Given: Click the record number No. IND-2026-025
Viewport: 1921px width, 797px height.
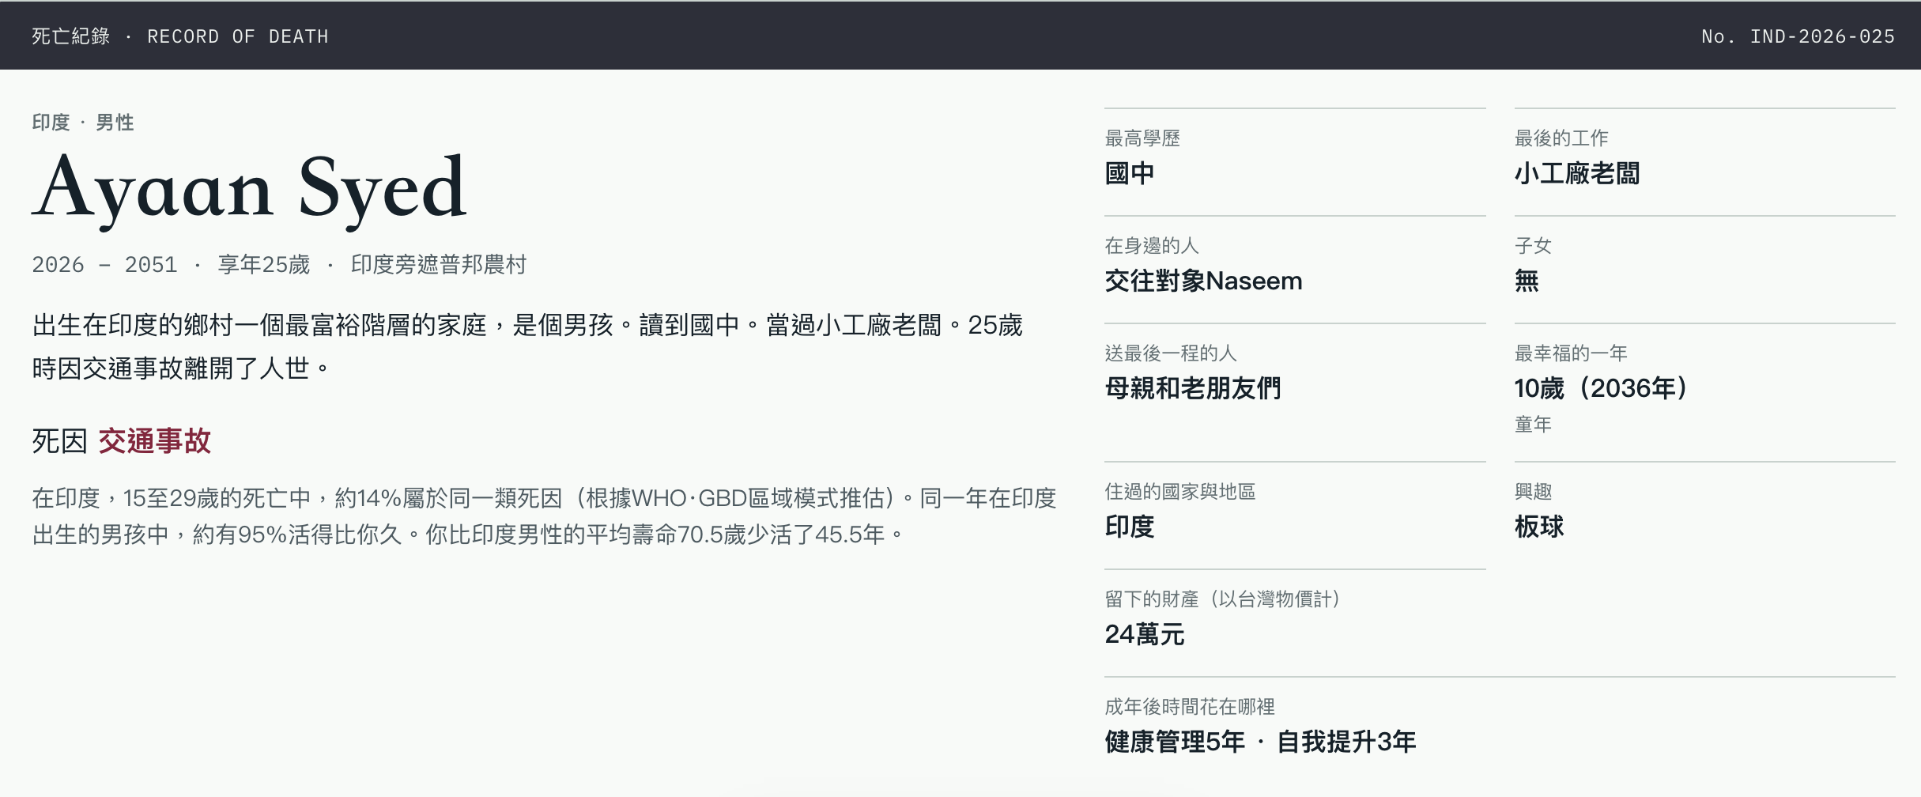Looking at the screenshot, I should click(1798, 36).
